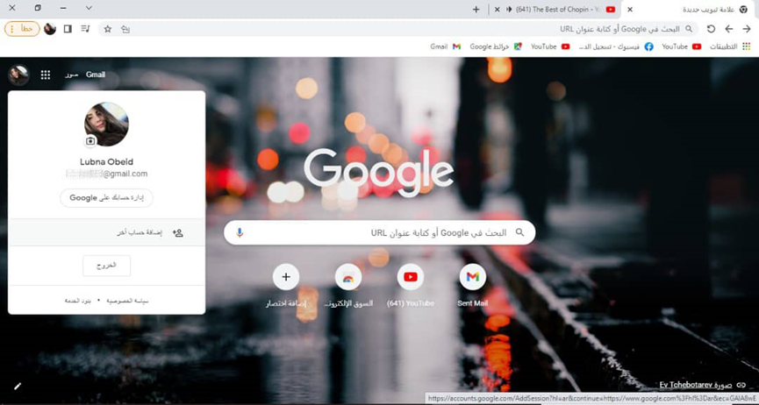Click the background photo link icon
Viewport: 759px width, 405px height.
click(741, 385)
